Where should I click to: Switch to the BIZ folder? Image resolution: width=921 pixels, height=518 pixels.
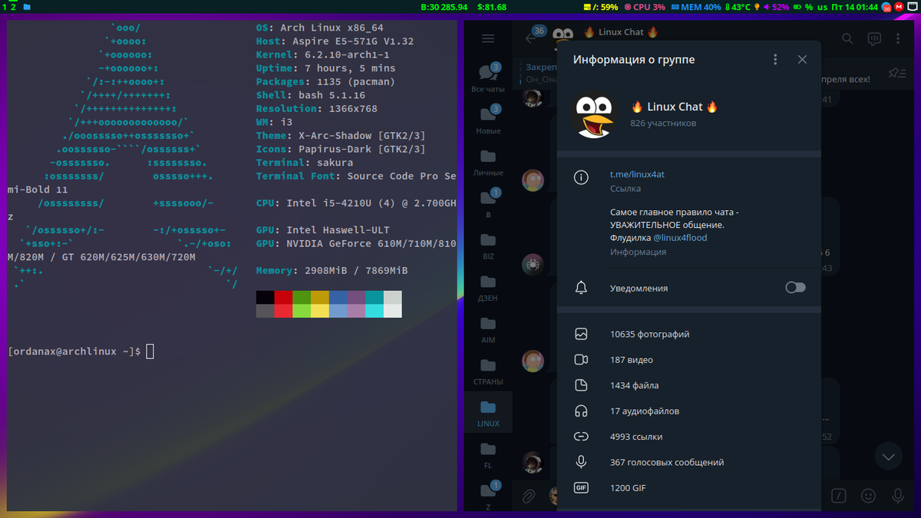[488, 246]
